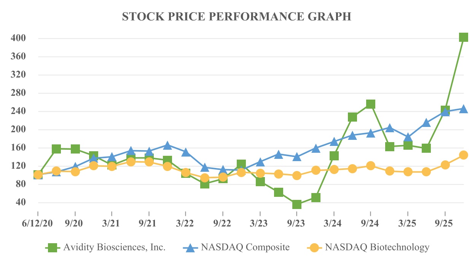The width and height of the screenshot is (475, 266).
Task: Click the green square Avidity legend icon
Action: (53, 248)
